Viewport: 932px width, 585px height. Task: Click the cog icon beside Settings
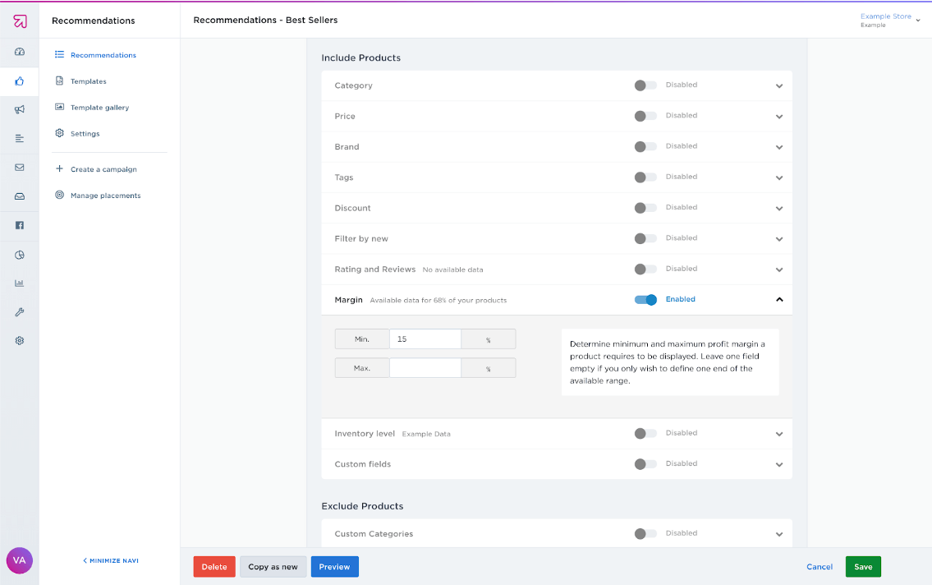pyautogui.click(x=59, y=133)
